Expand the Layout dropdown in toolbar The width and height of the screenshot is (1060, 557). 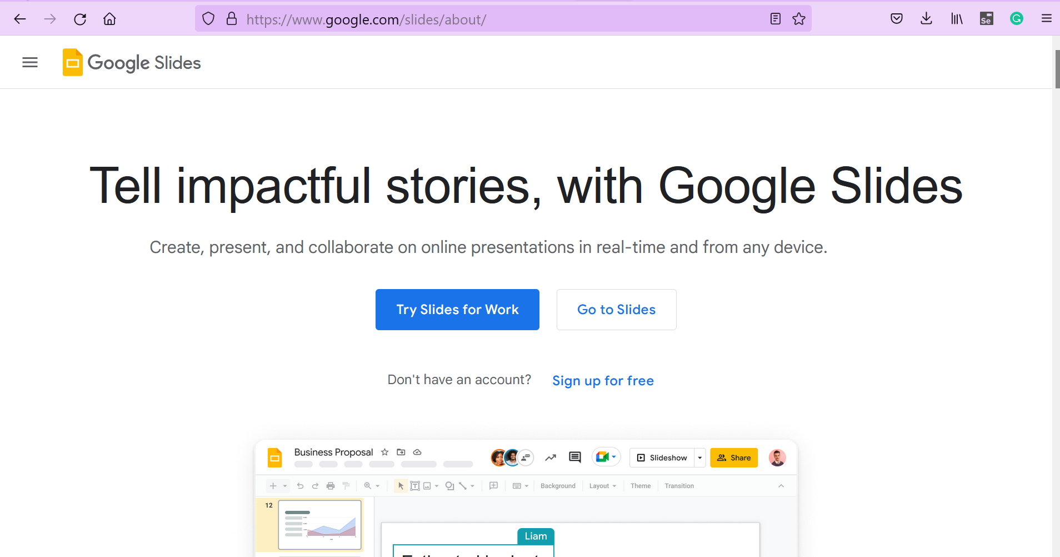(x=603, y=486)
